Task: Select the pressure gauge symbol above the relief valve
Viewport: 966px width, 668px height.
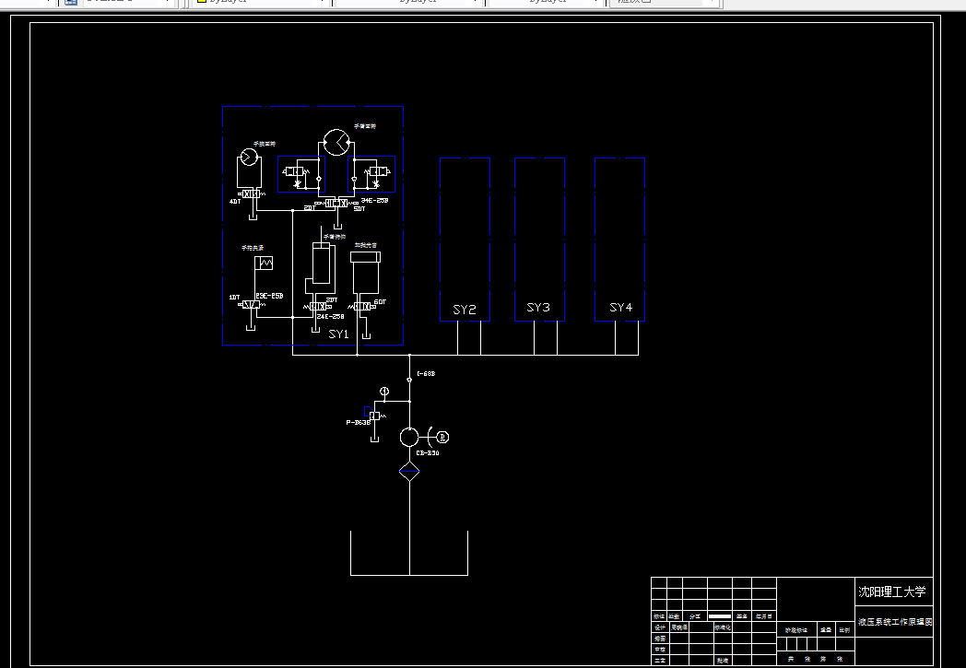Action: [384, 392]
